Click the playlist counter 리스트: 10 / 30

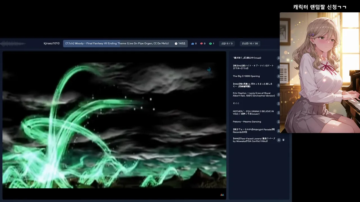coord(250,43)
